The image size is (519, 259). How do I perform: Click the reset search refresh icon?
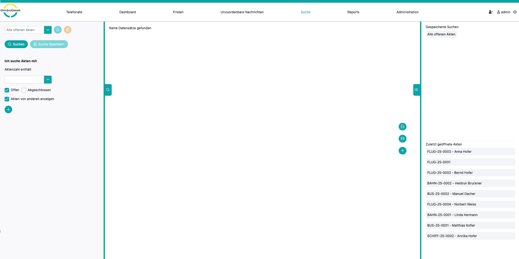pyautogui.click(x=58, y=30)
